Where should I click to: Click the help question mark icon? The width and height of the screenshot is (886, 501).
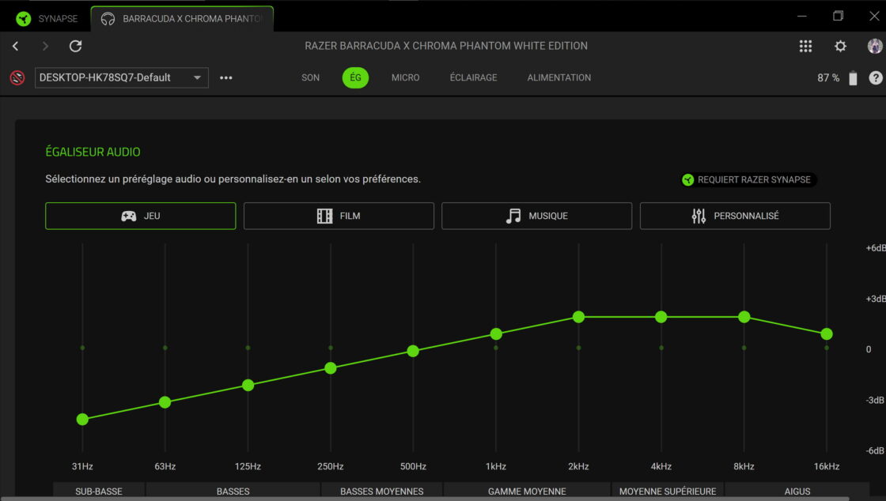click(x=875, y=77)
